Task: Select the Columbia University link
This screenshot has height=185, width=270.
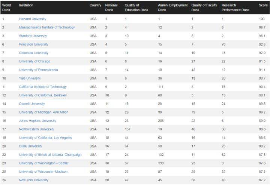Action: point(34,53)
